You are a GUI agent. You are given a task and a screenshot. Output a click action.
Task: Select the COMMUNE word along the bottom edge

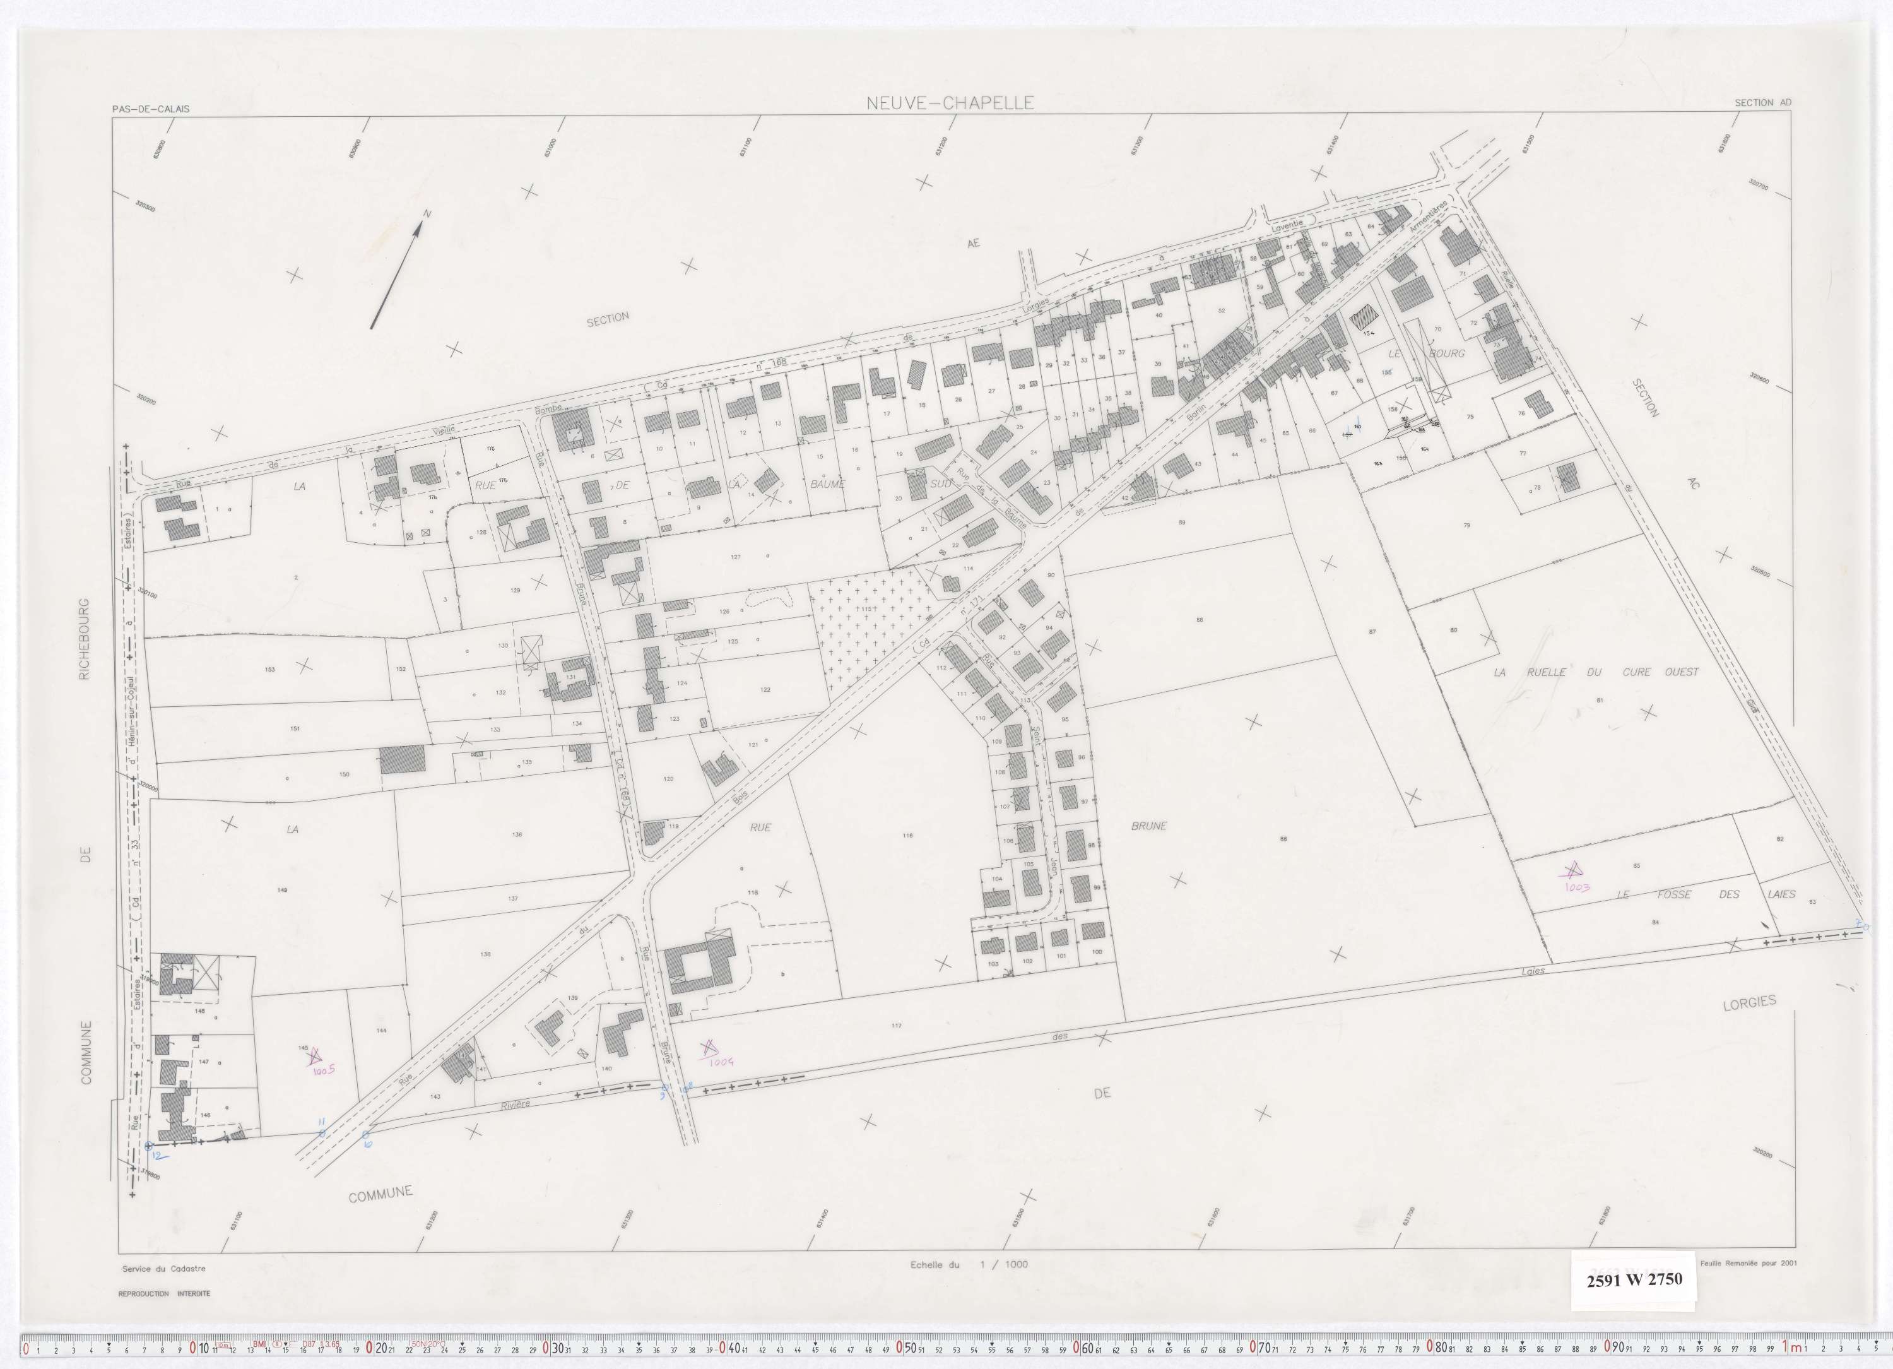click(380, 1195)
